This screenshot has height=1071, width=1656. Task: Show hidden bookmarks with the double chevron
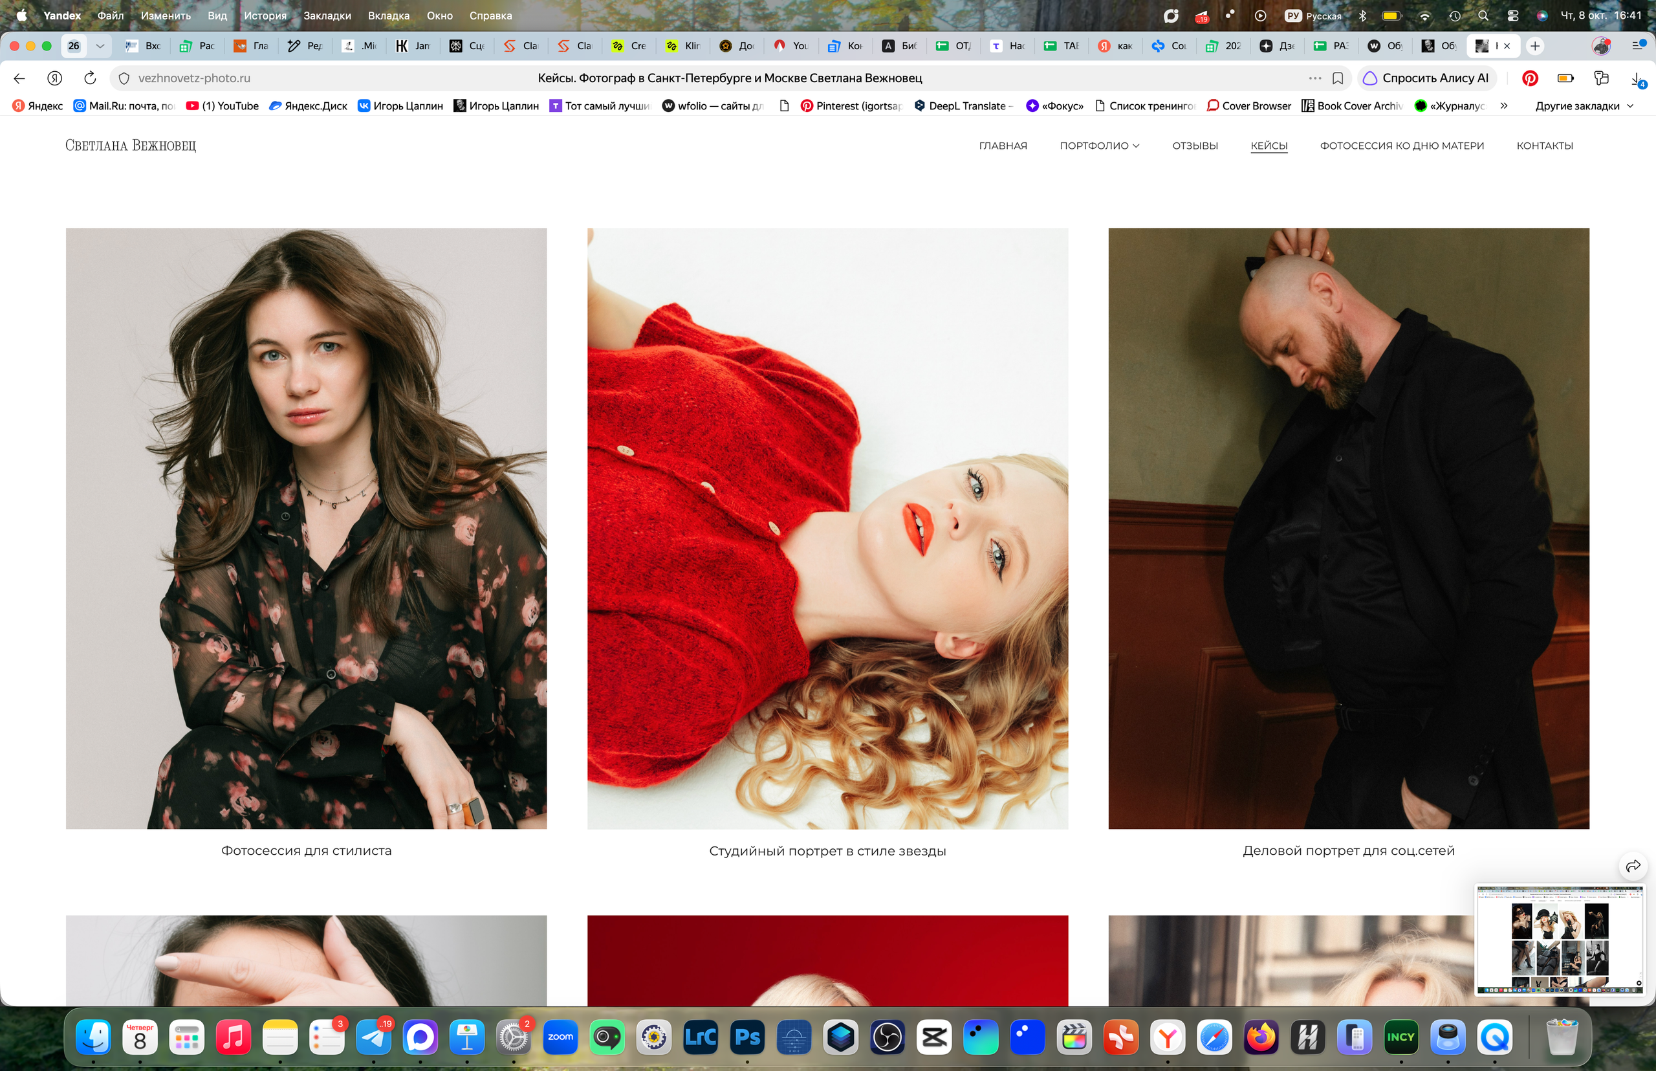click(1504, 105)
